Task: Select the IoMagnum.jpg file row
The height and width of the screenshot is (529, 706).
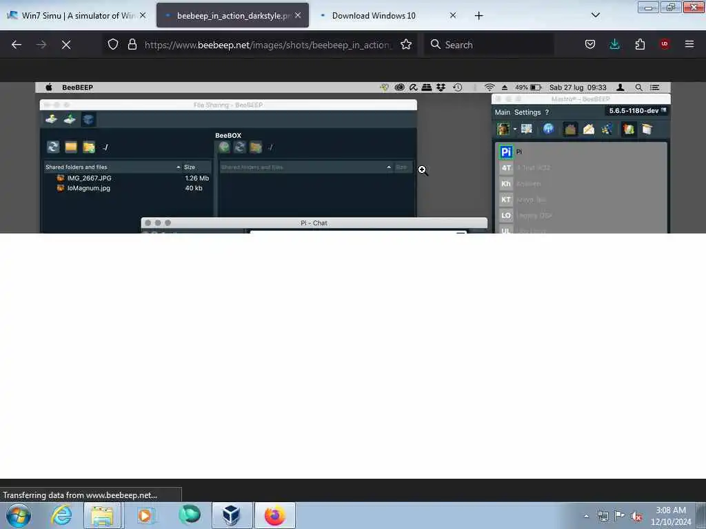Action: 128,188
